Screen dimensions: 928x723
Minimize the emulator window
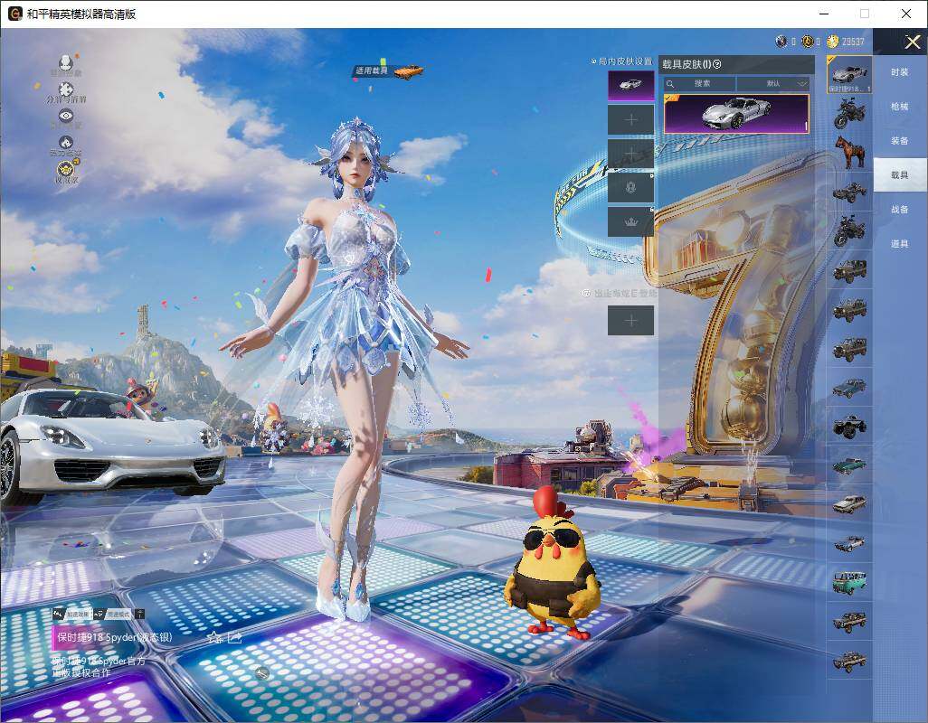(824, 14)
